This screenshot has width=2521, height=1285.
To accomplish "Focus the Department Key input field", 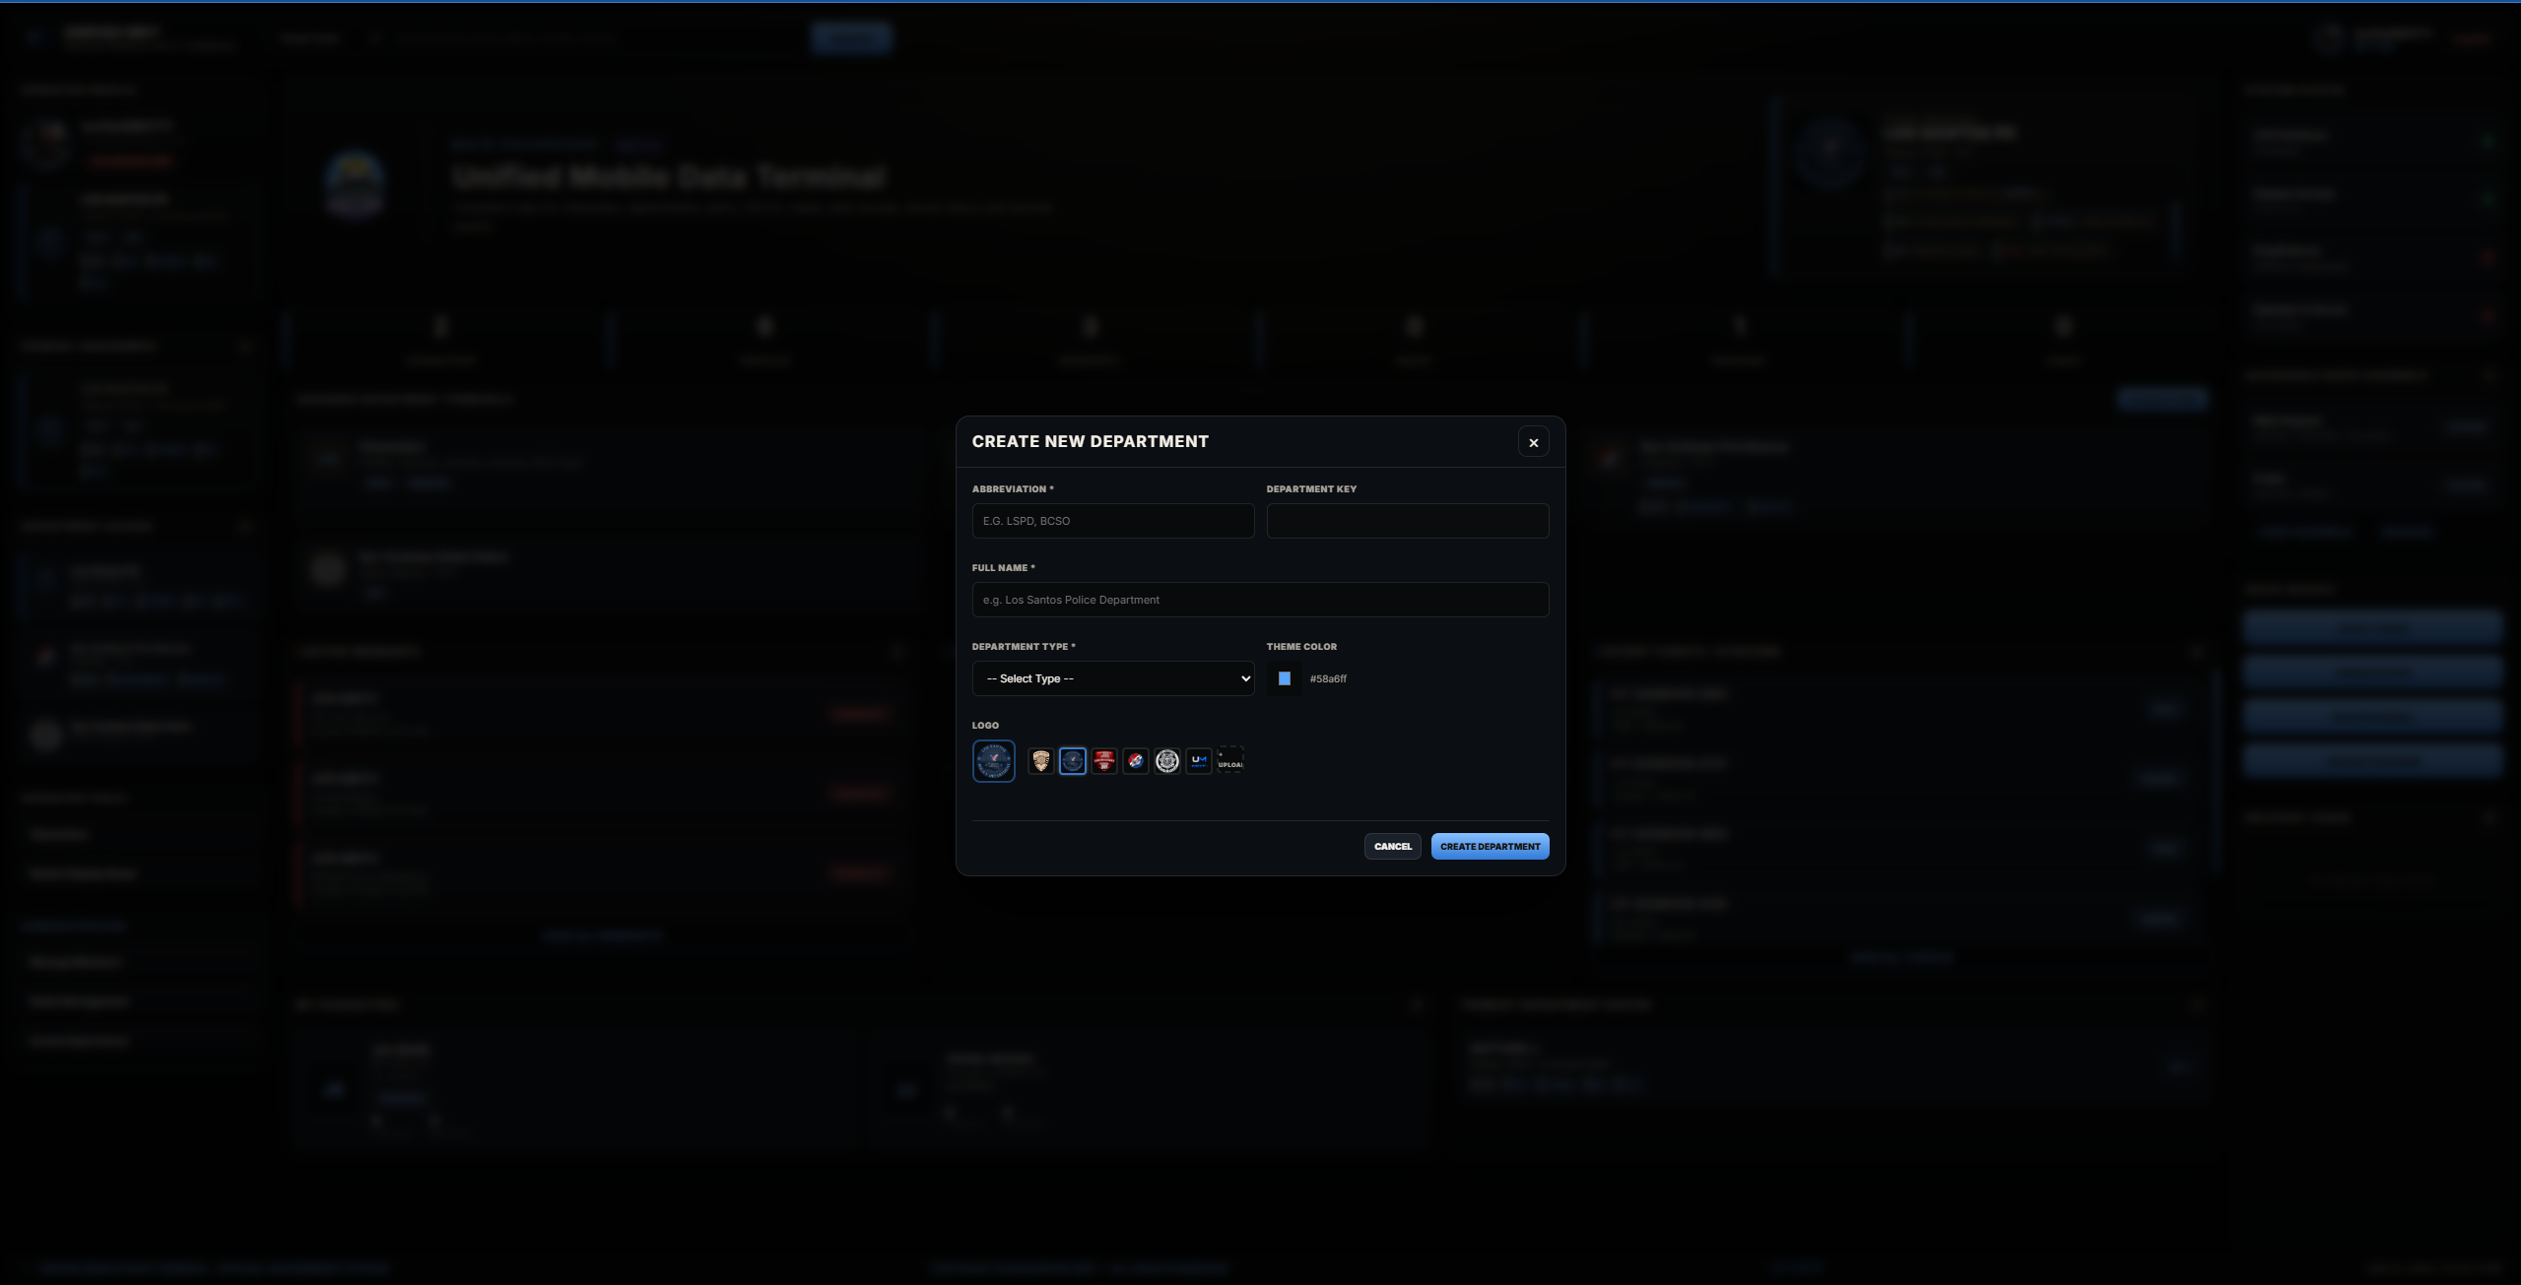I will 1407,521.
